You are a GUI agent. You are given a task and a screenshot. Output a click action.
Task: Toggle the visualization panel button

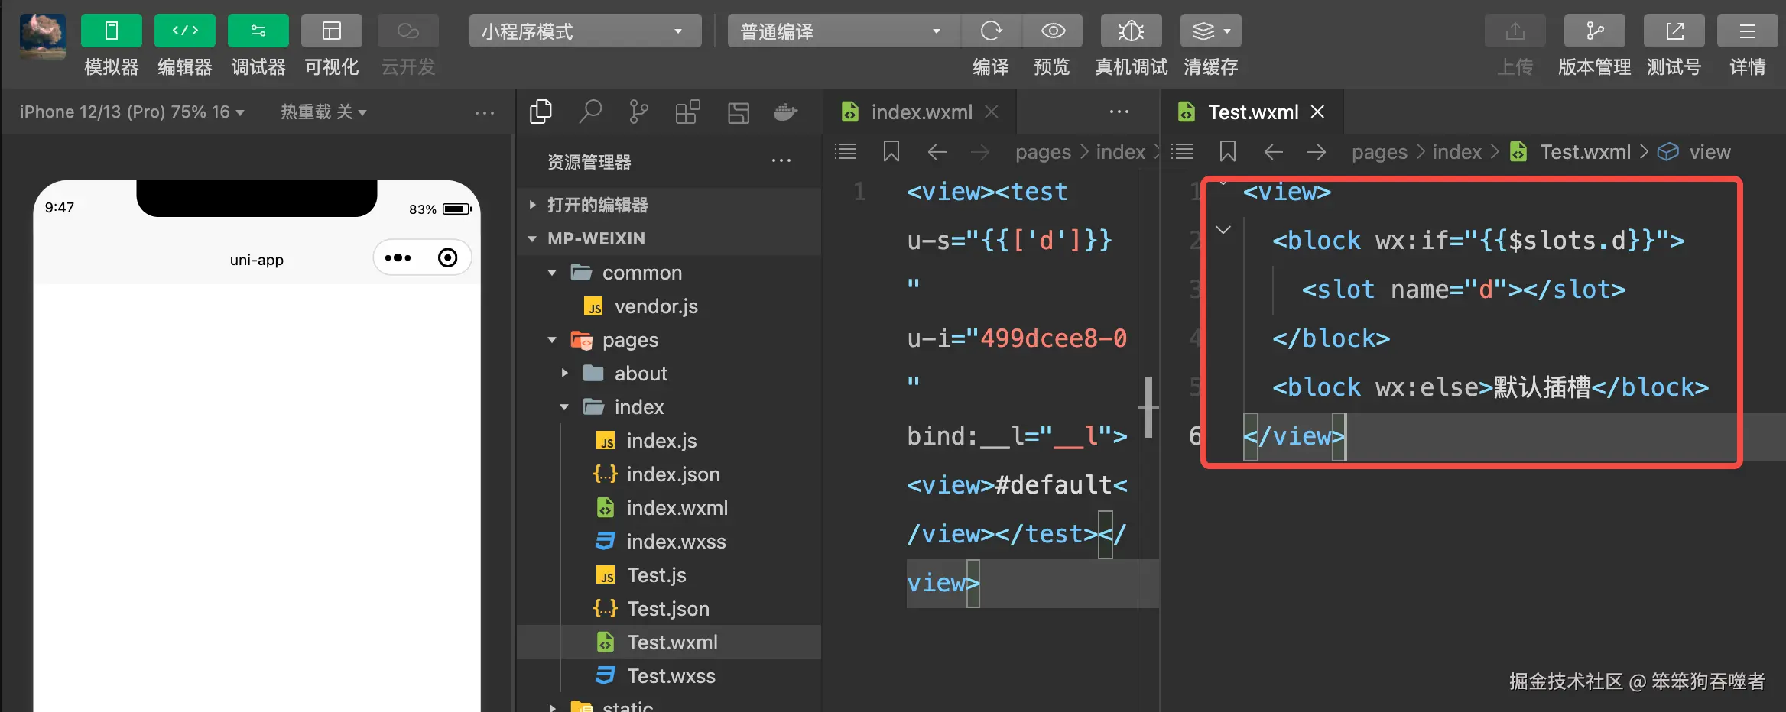pyautogui.click(x=332, y=31)
